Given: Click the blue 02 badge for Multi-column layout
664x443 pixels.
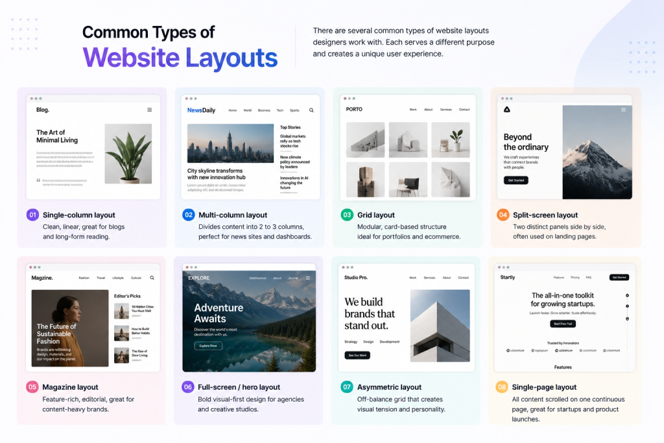Looking at the screenshot, I should pyautogui.click(x=189, y=215).
